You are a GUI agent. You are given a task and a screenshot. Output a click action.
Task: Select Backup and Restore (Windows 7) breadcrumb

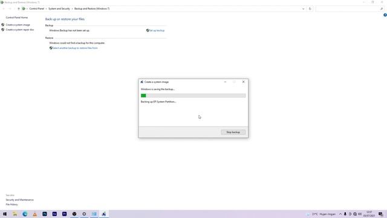[x=92, y=8]
